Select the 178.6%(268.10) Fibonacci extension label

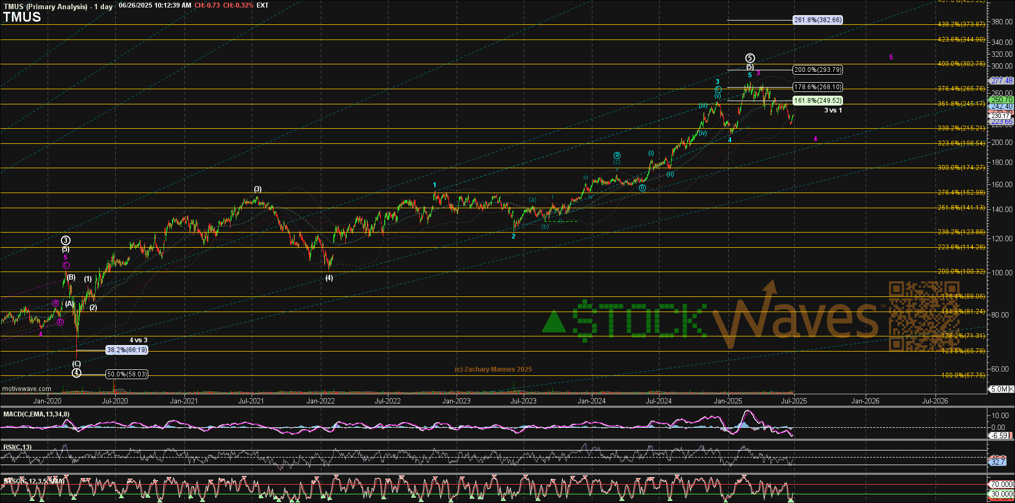click(x=818, y=87)
